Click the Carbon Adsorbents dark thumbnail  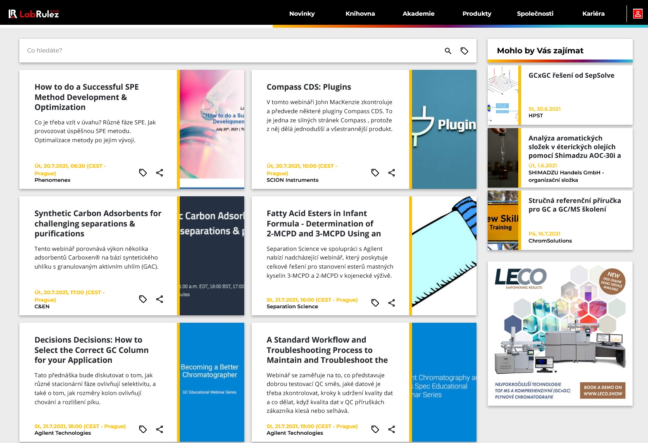[x=212, y=256]
